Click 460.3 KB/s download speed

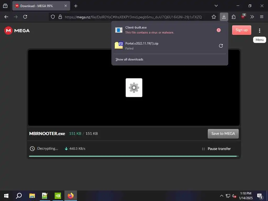click(75, 149)
